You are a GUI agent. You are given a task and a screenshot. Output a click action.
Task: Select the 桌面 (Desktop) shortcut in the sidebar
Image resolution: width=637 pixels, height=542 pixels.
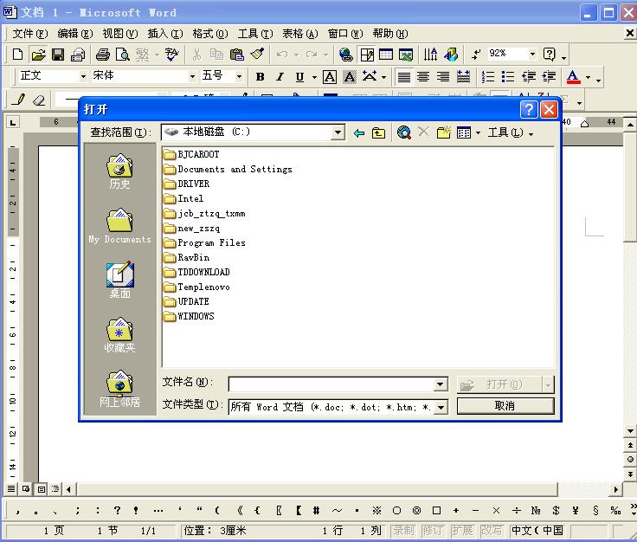pos(119,281)
